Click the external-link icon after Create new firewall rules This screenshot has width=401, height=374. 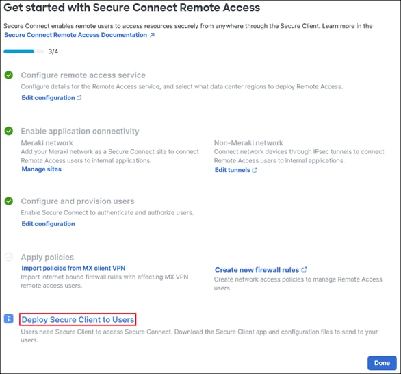[304, 270]
